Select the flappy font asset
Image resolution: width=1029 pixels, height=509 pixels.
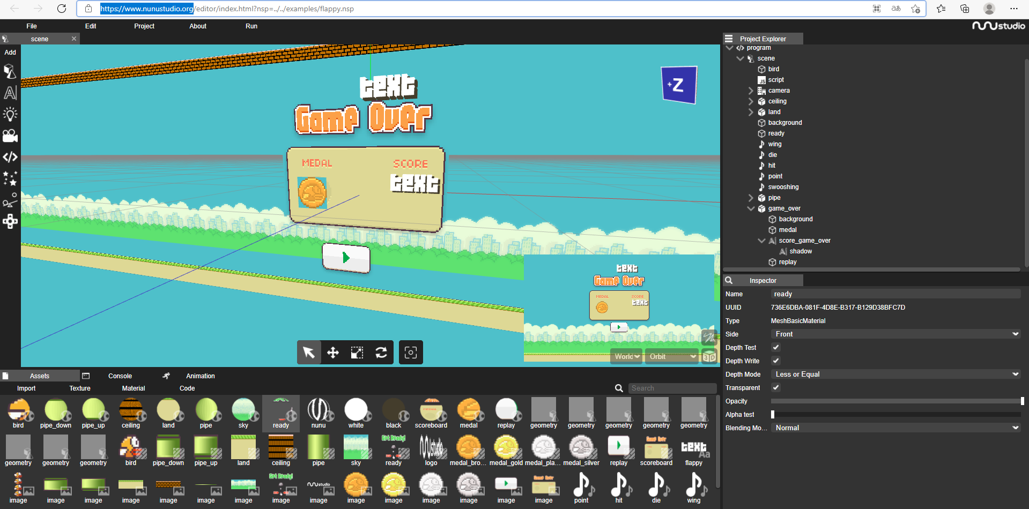pyautogui.click(x=694, y=451)
